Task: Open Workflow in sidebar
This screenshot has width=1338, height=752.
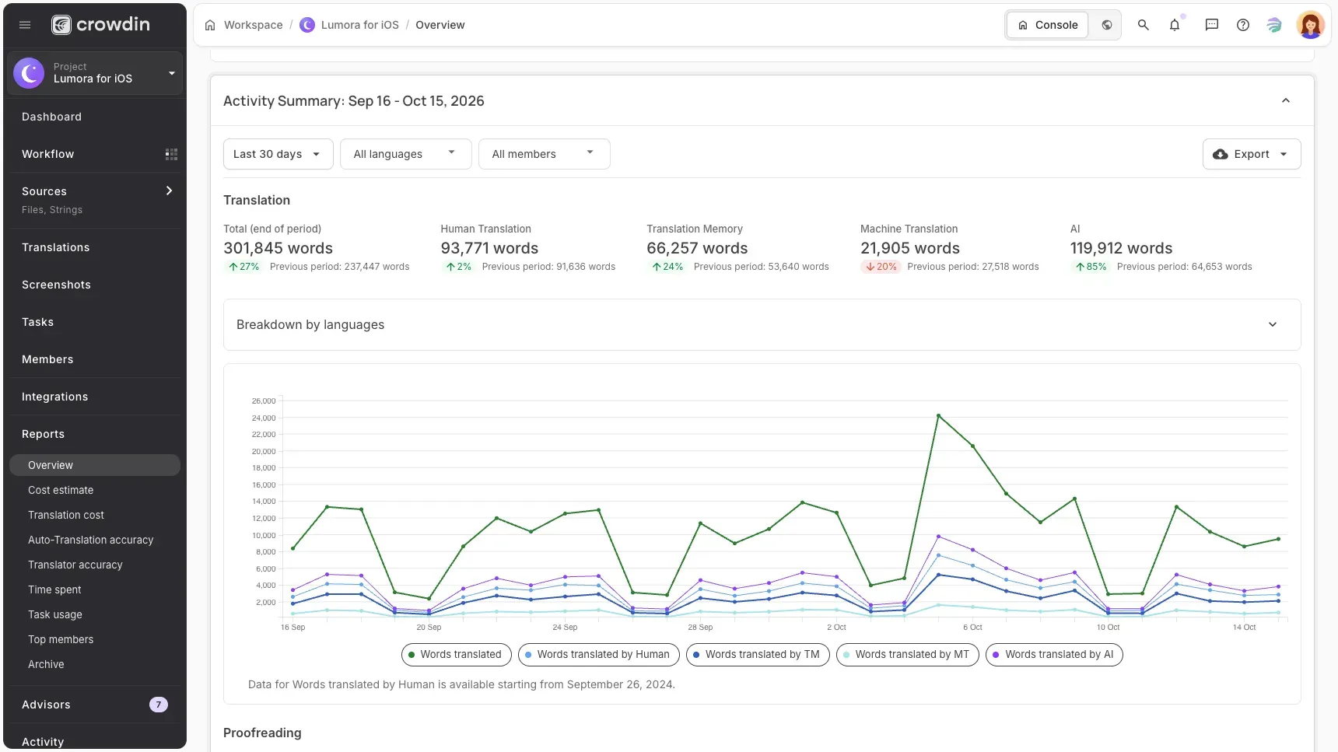Action: [x=48, y=154]
